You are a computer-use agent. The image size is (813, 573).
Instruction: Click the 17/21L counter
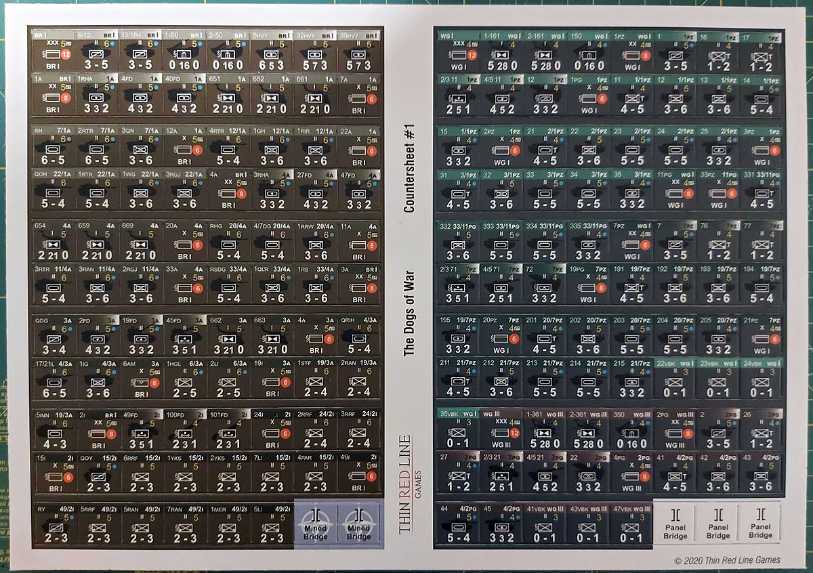(54, 379)
